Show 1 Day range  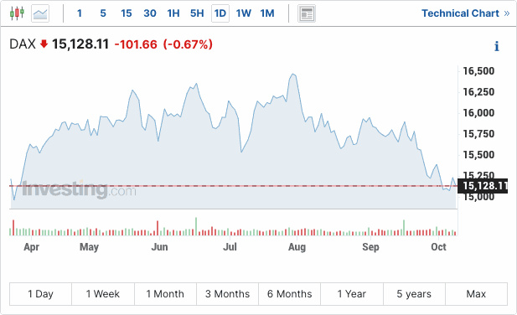[x=40, y=294]
